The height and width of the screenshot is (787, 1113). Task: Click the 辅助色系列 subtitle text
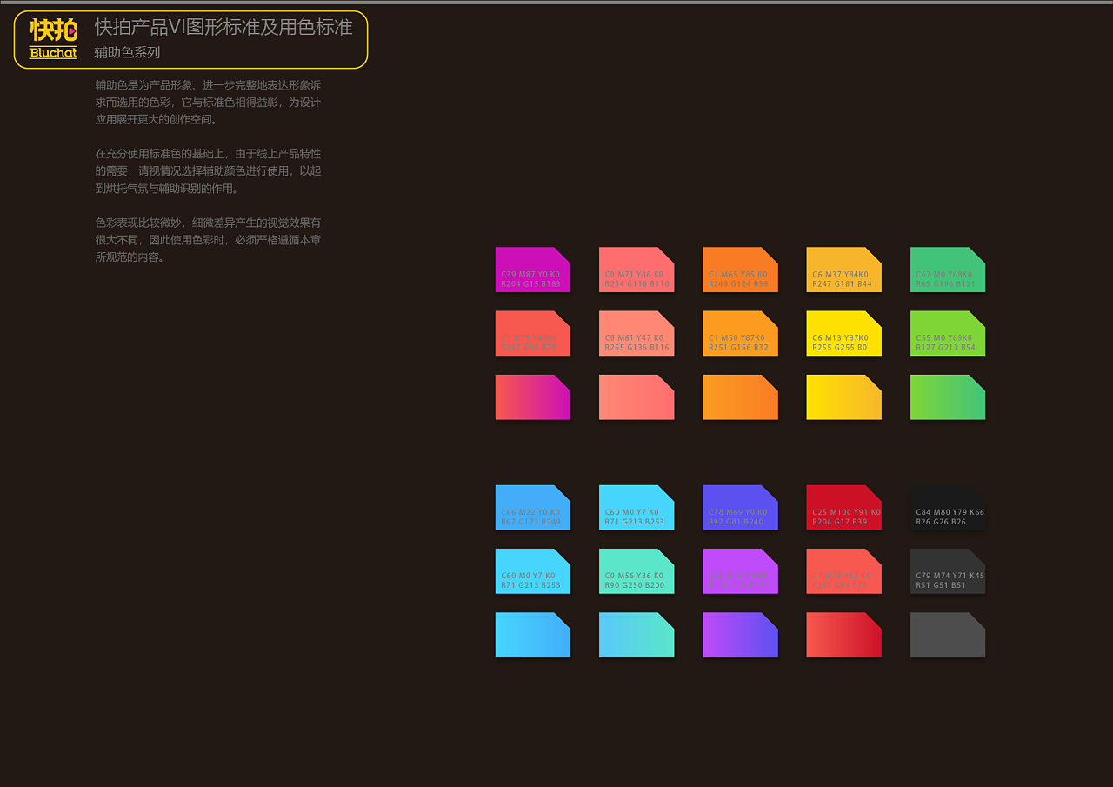coord(127,52)
